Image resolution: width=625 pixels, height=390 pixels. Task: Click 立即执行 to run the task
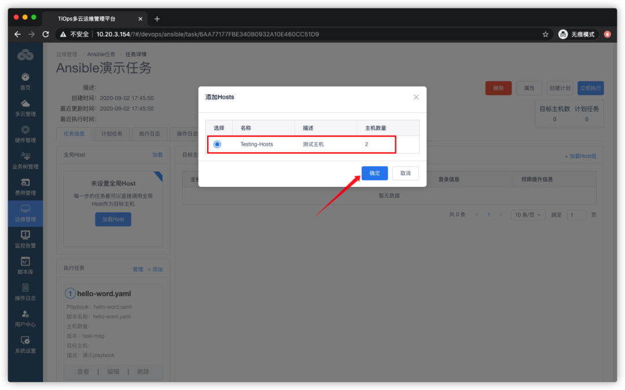pyautogui.click(x=590, y=88)
